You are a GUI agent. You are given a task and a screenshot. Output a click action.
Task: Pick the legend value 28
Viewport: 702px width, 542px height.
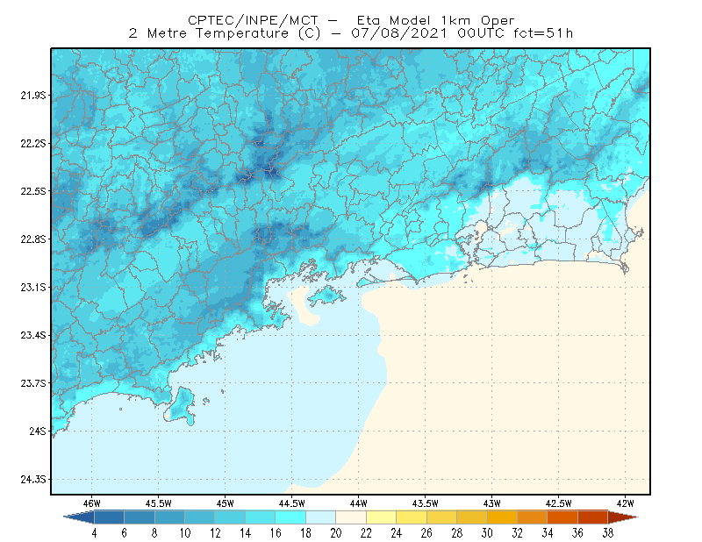click(456, 533)
